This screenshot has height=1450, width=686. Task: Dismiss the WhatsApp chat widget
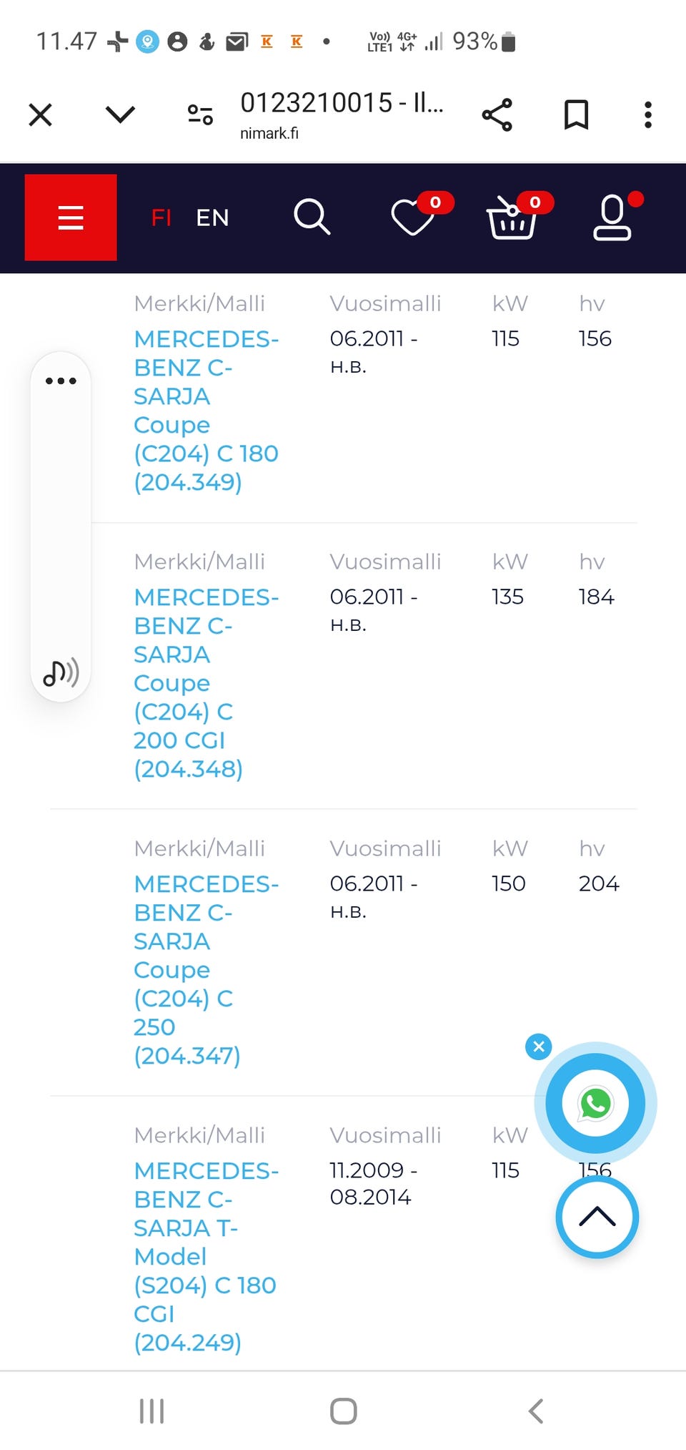(x=539, y=1047)
